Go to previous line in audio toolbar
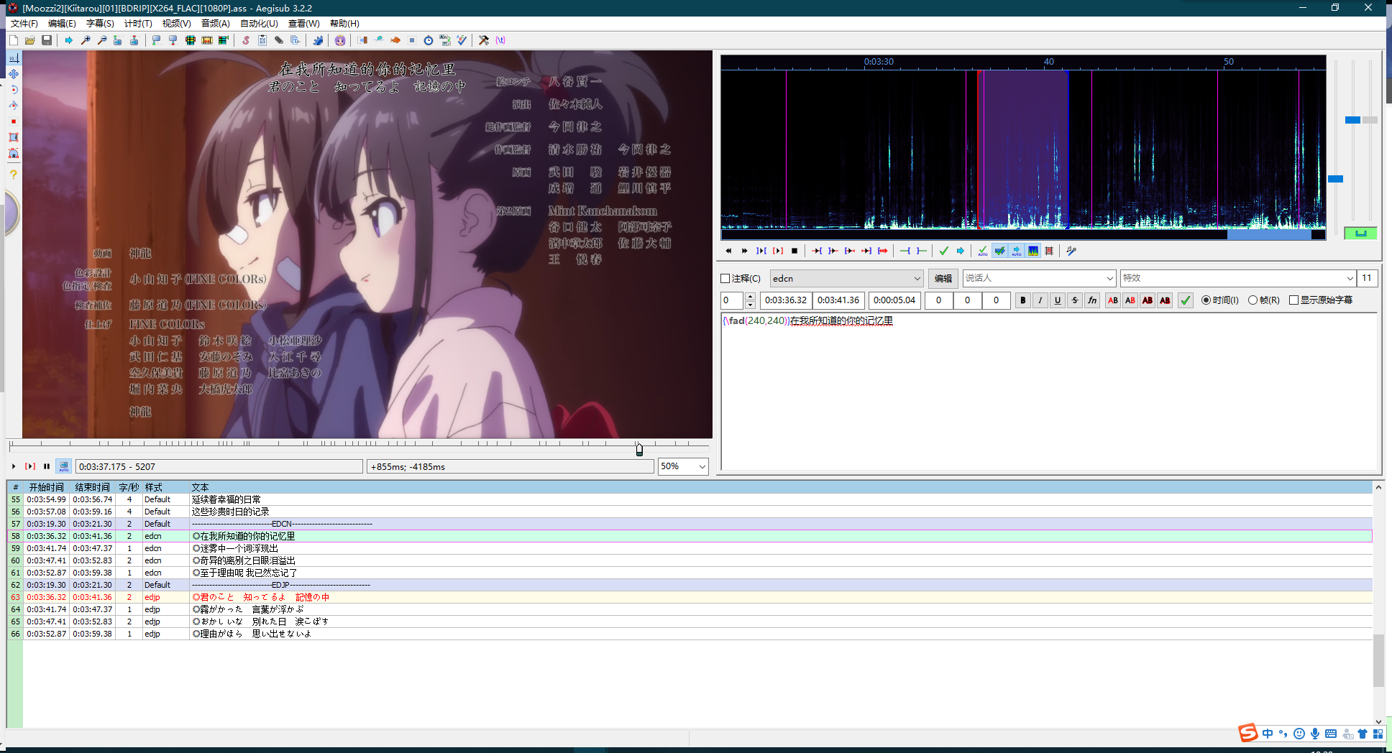 (x=728, y=251)
